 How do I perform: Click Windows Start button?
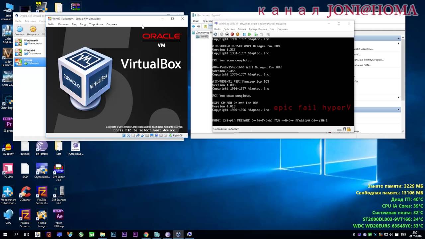[x=5, y=234]
